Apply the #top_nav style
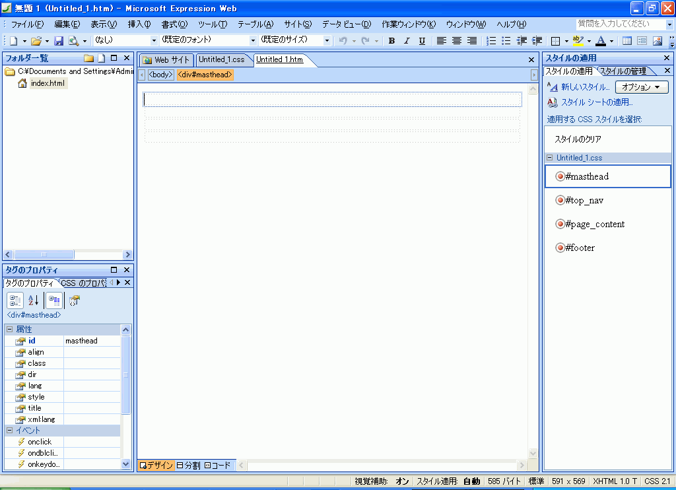Viewport: 676px width, 490px height. click(x=608, y=200)
